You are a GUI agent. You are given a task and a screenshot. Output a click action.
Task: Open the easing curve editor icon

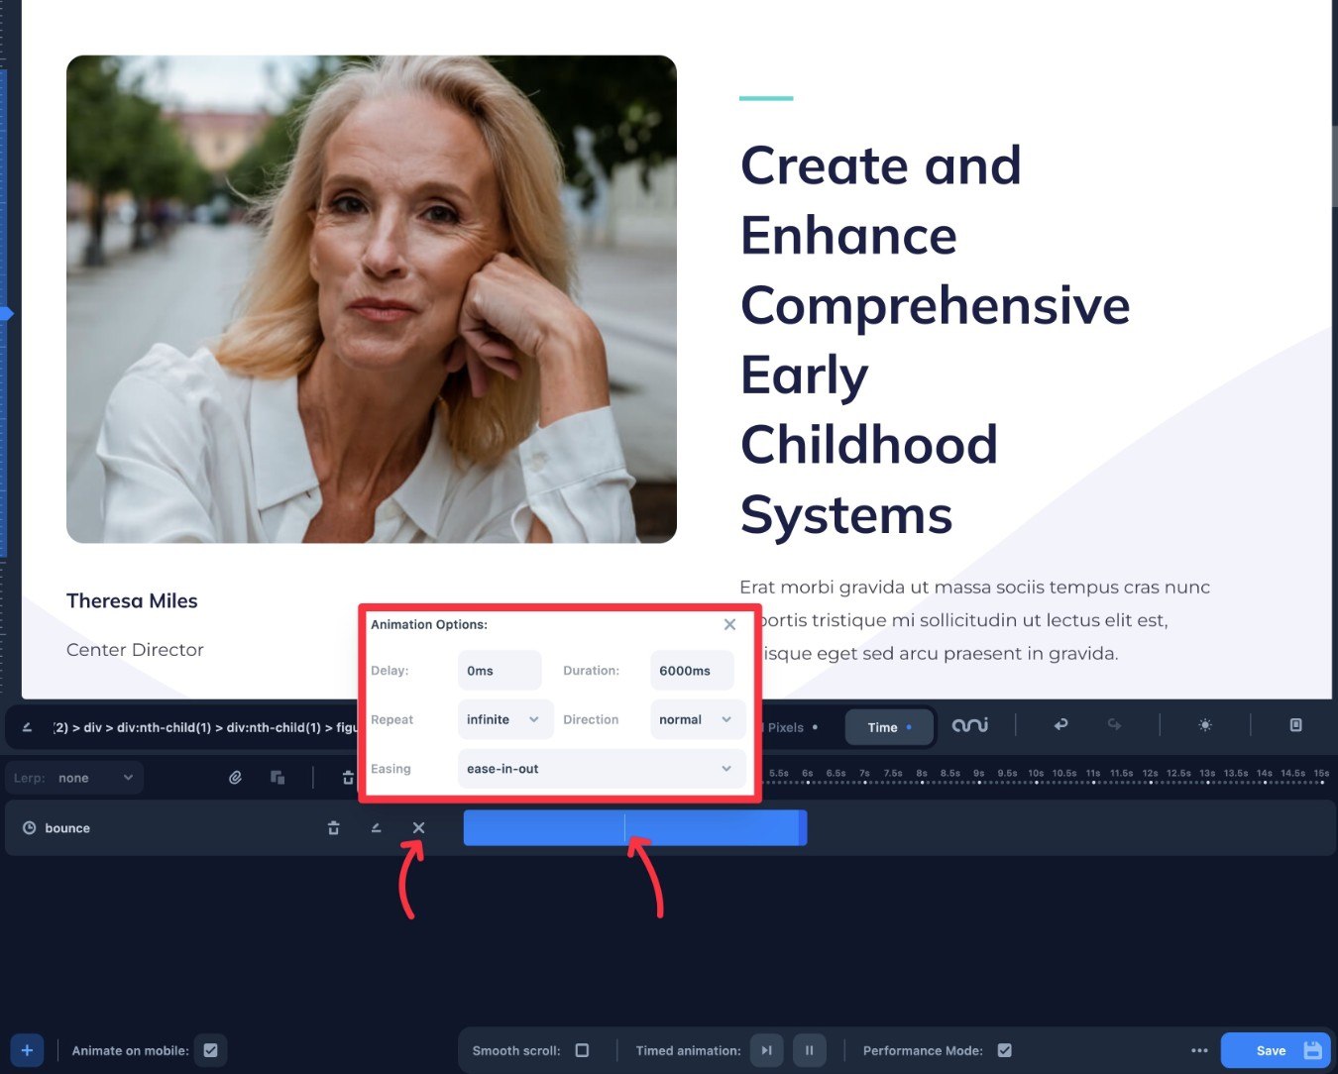tap(969, 725)
